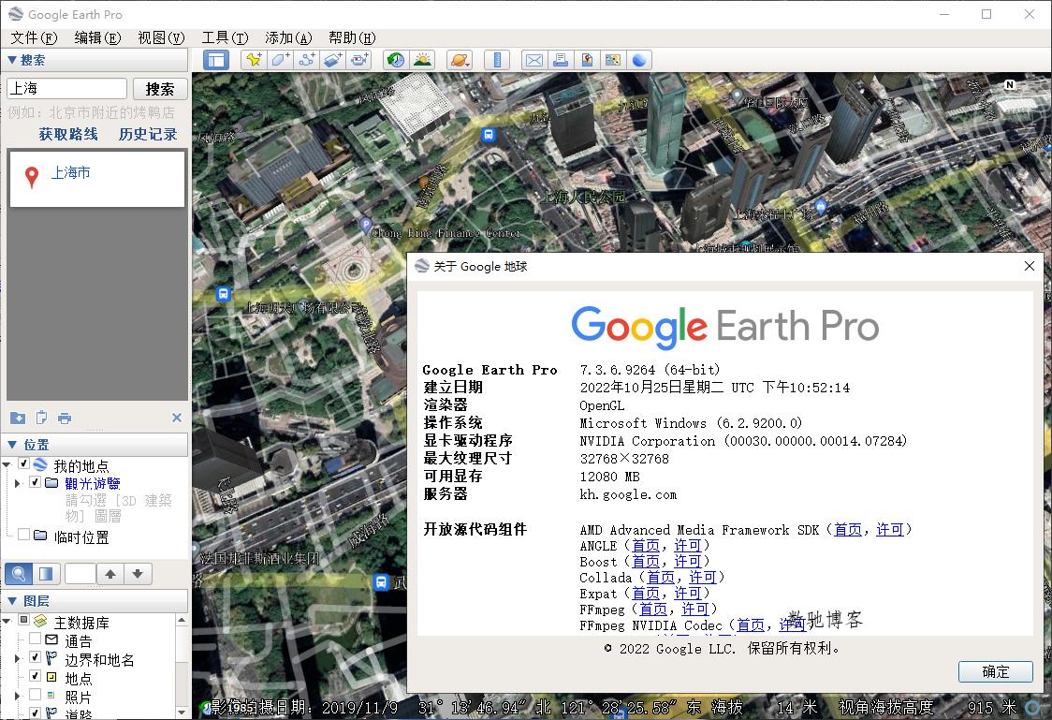Show sunlight across the landscape icon
Screen dimensions: 1052x720
(x=423, y=61)
